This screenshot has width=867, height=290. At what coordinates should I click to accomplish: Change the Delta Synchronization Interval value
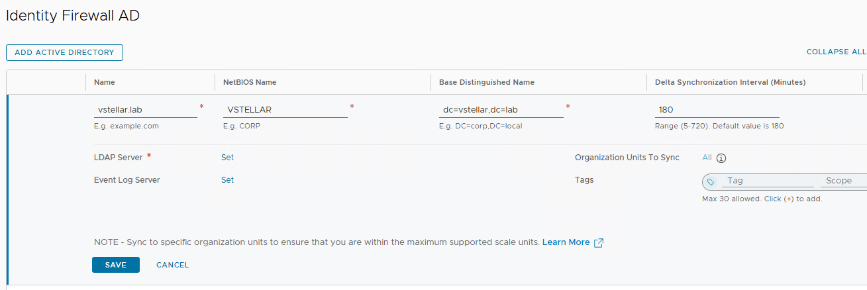[x=717, y=110]
